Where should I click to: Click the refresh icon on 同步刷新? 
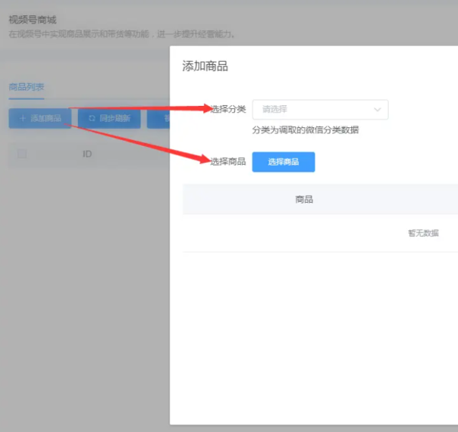92,119
